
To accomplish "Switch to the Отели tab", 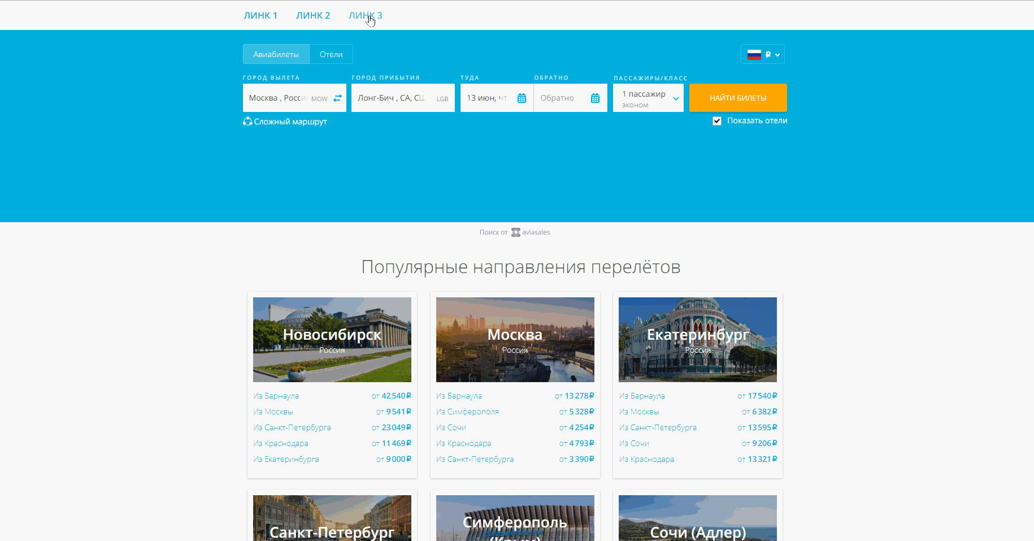I will pyautogui.click(x=331, y=54).
